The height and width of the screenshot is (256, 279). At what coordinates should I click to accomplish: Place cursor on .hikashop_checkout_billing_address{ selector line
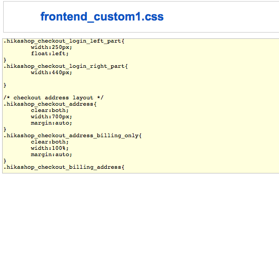pyautogui.click(x=64, y=167)
